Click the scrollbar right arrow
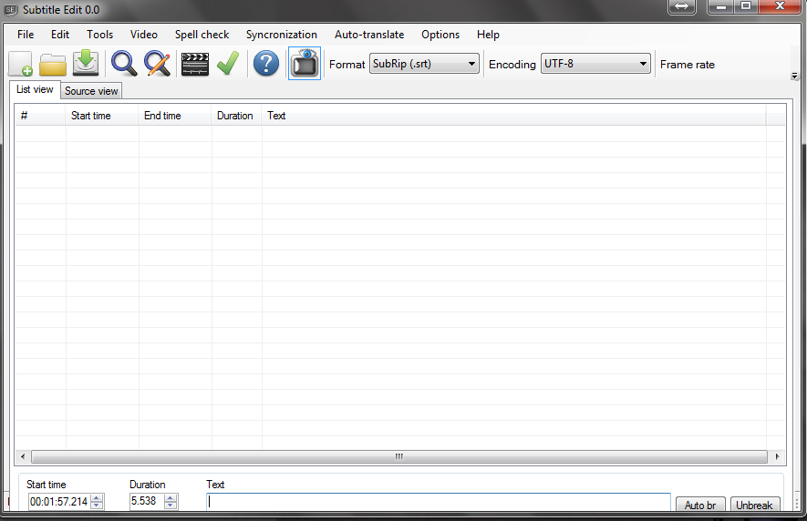This screenshot has height=521, width=807. pos(777,456)
